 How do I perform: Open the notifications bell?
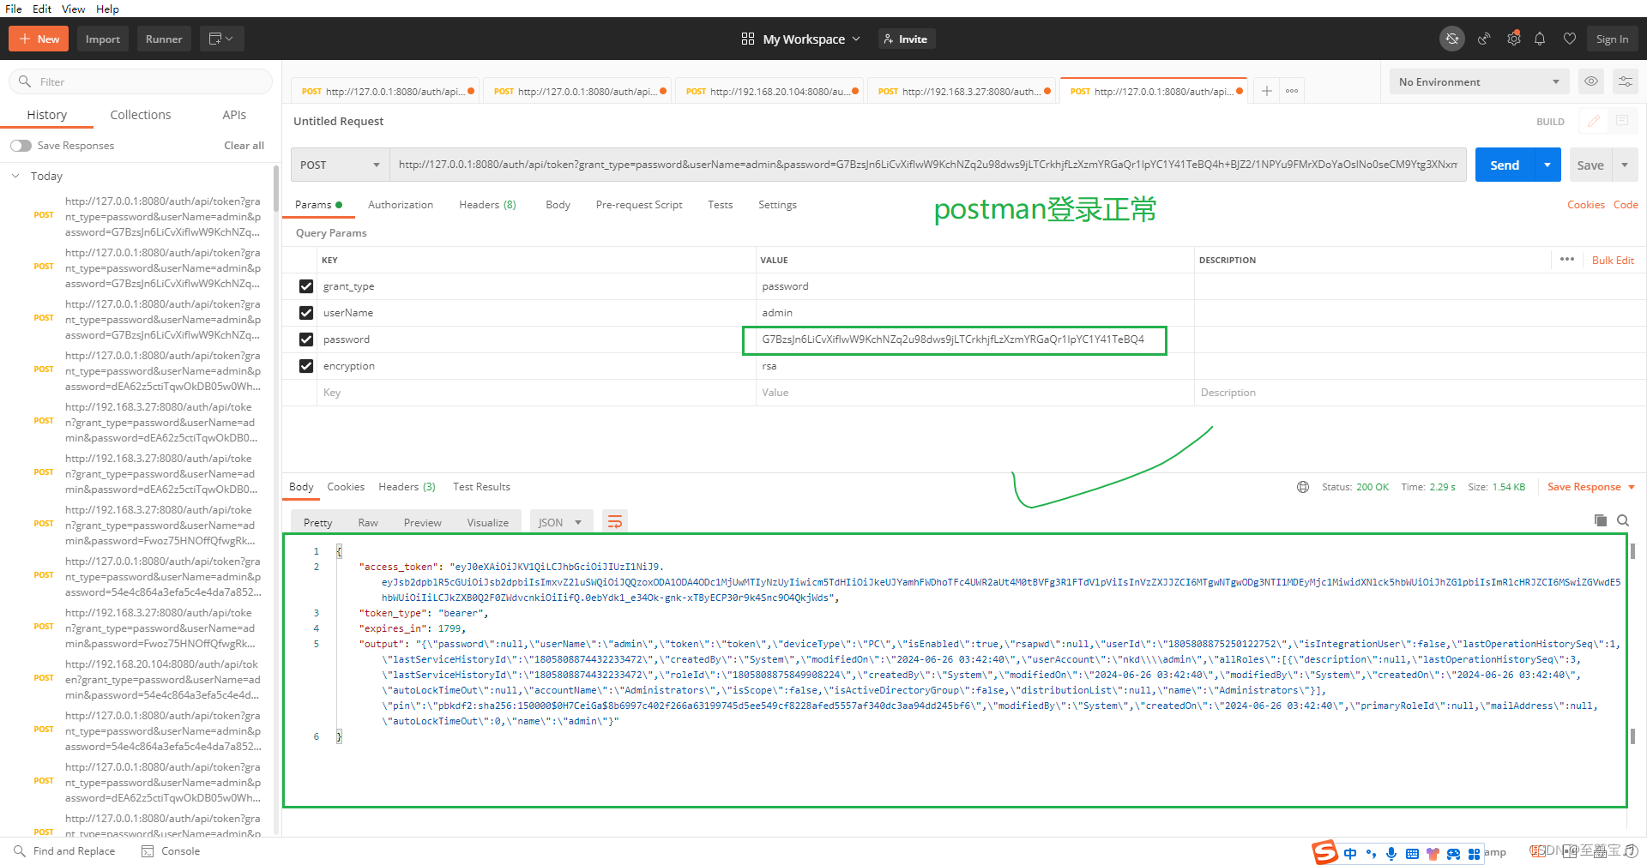1540,38
